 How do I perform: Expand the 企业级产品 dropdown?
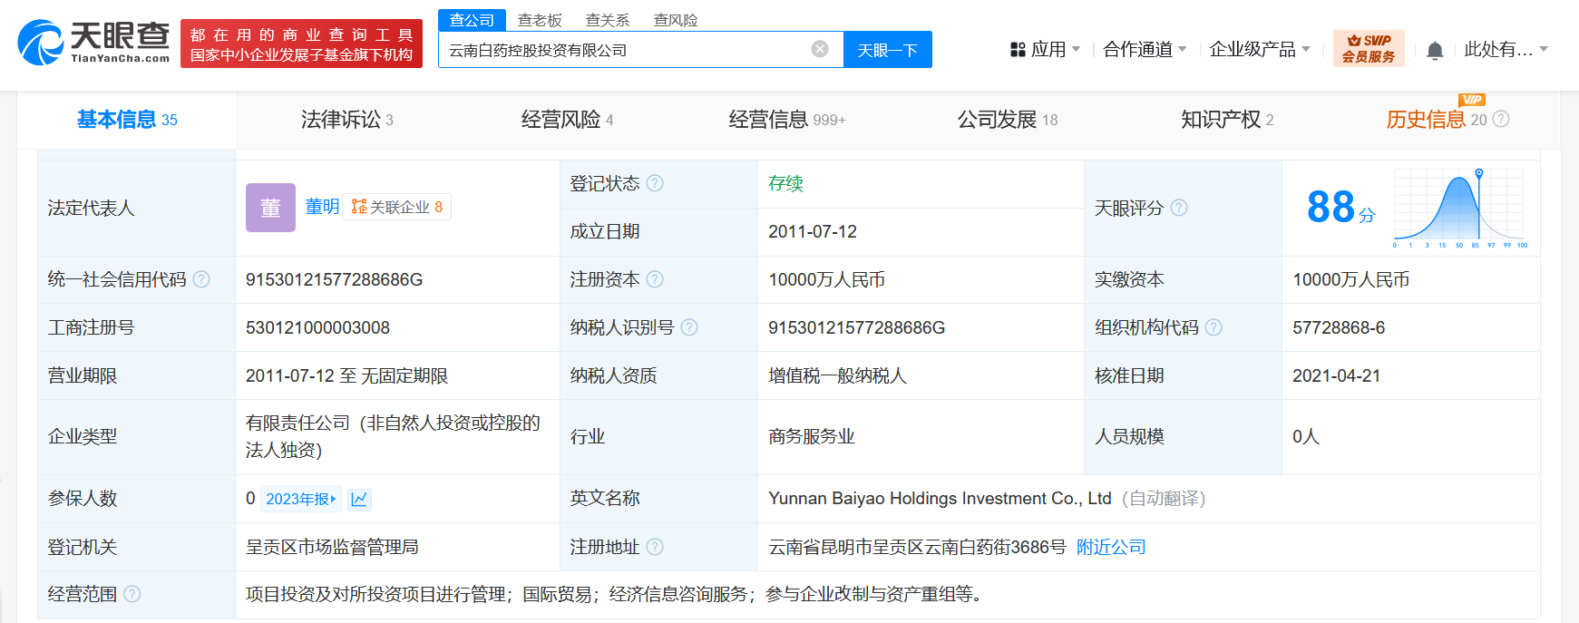pyautogui.click(x=1260, y=50)
